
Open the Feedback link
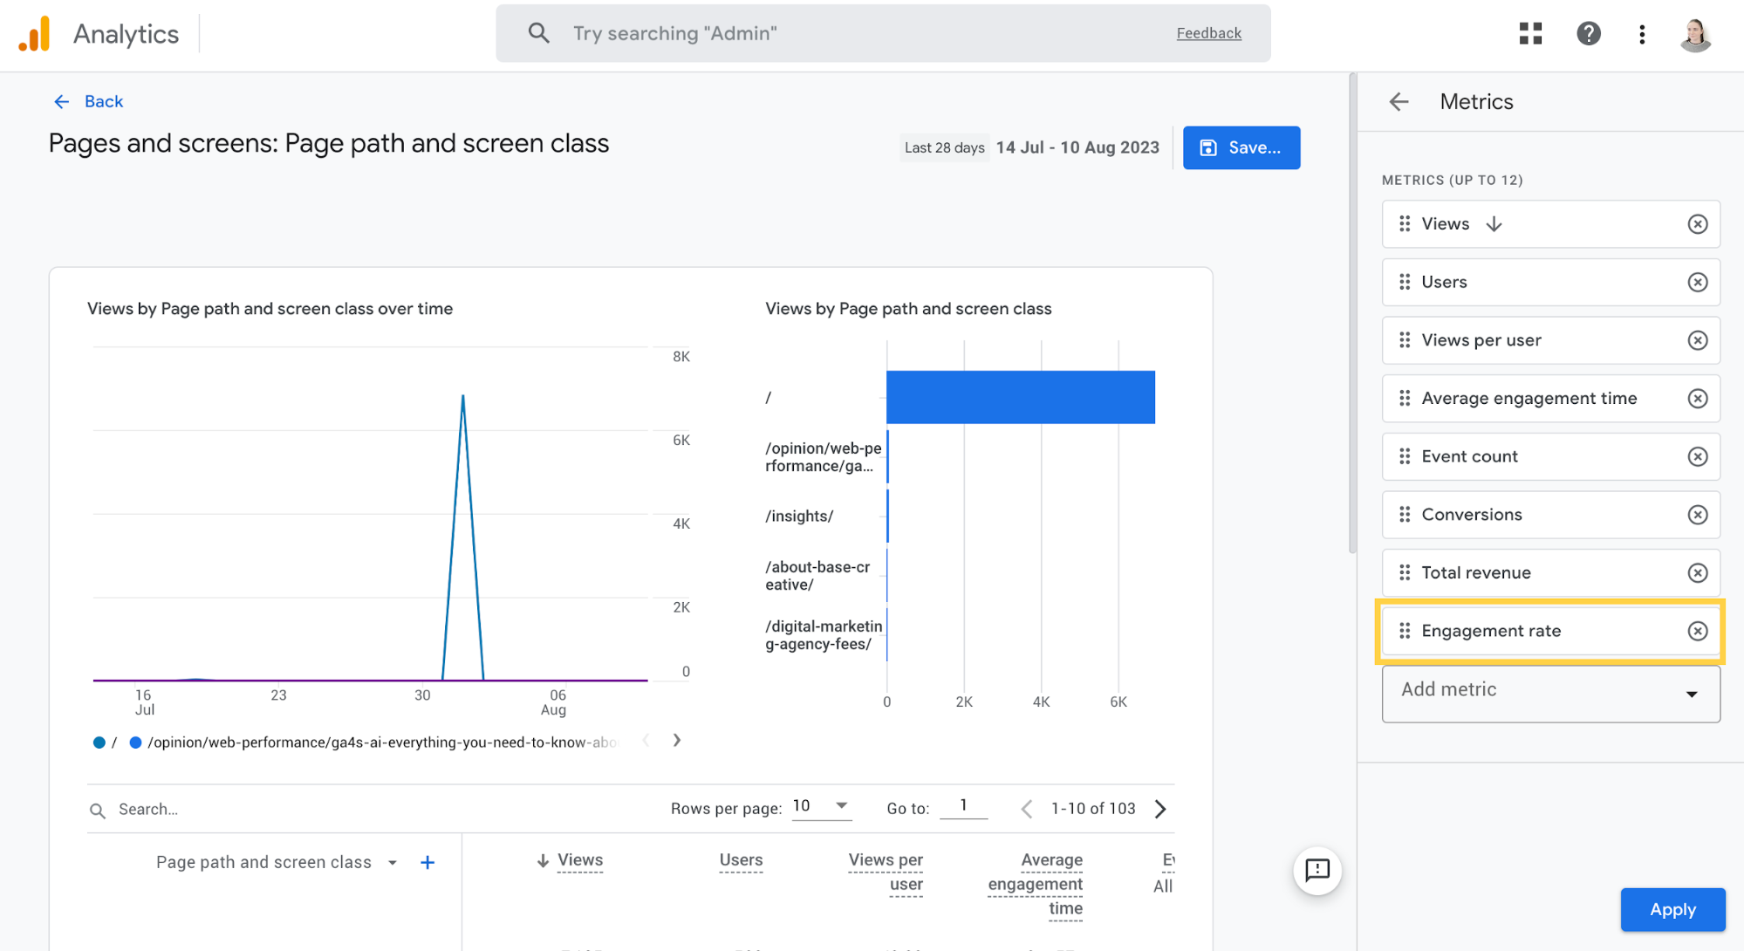point(1208,32)
